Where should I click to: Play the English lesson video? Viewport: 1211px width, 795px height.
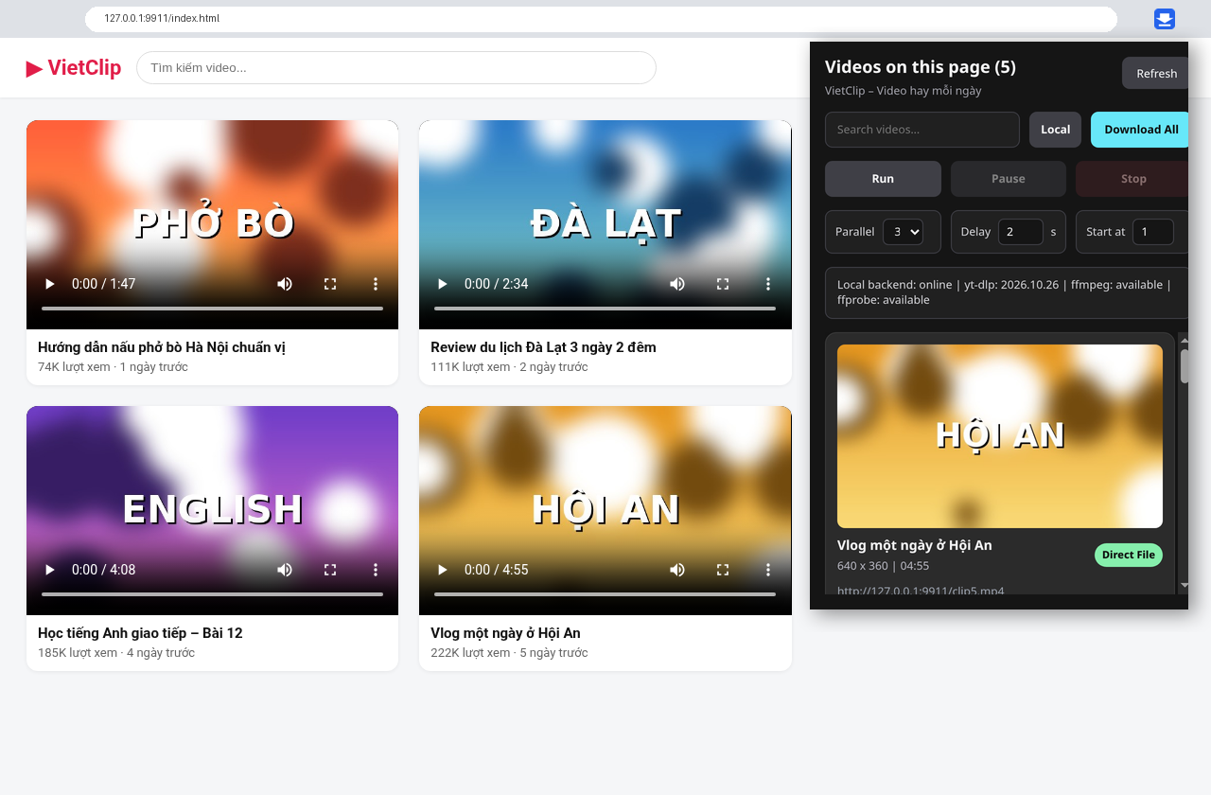tap(50, 570)
